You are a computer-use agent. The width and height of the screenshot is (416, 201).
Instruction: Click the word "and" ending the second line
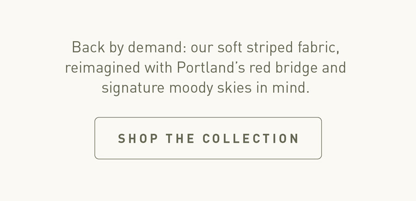334,68
